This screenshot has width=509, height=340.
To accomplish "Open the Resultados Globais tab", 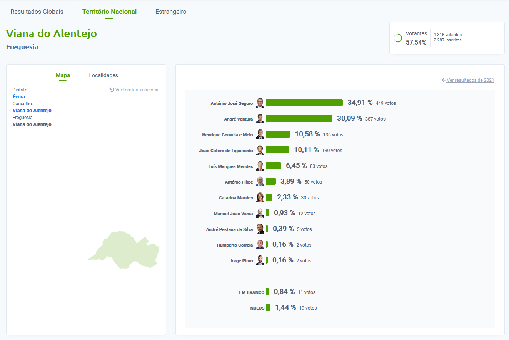I will [37, 12].
